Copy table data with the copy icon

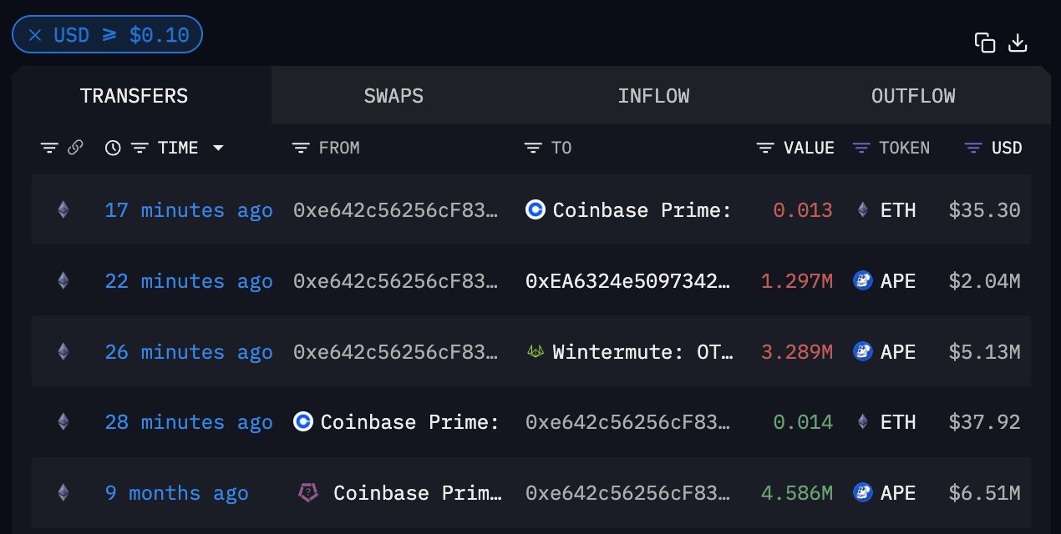pyautogui.click(x=985, y=43)
